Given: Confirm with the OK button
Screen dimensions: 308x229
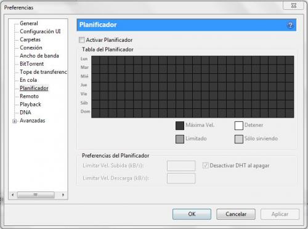Looking at the screenshot, I should 192,214.
